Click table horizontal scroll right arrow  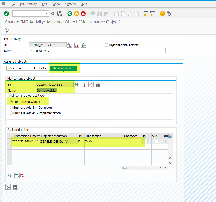[165, 168]
